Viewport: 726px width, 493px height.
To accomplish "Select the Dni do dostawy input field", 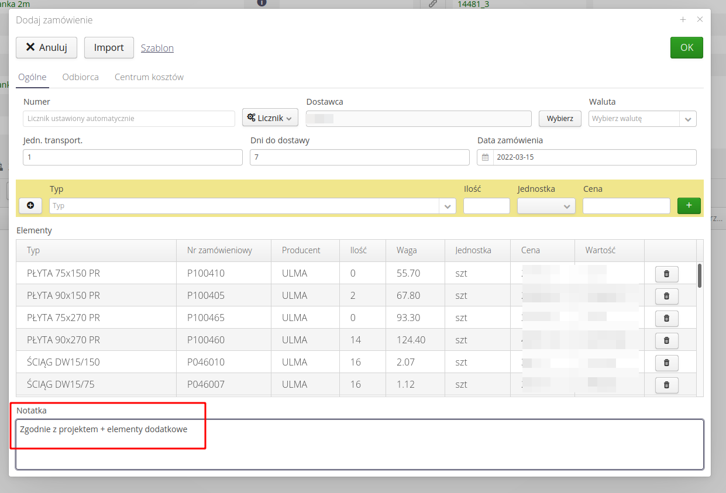I will 359,157.
